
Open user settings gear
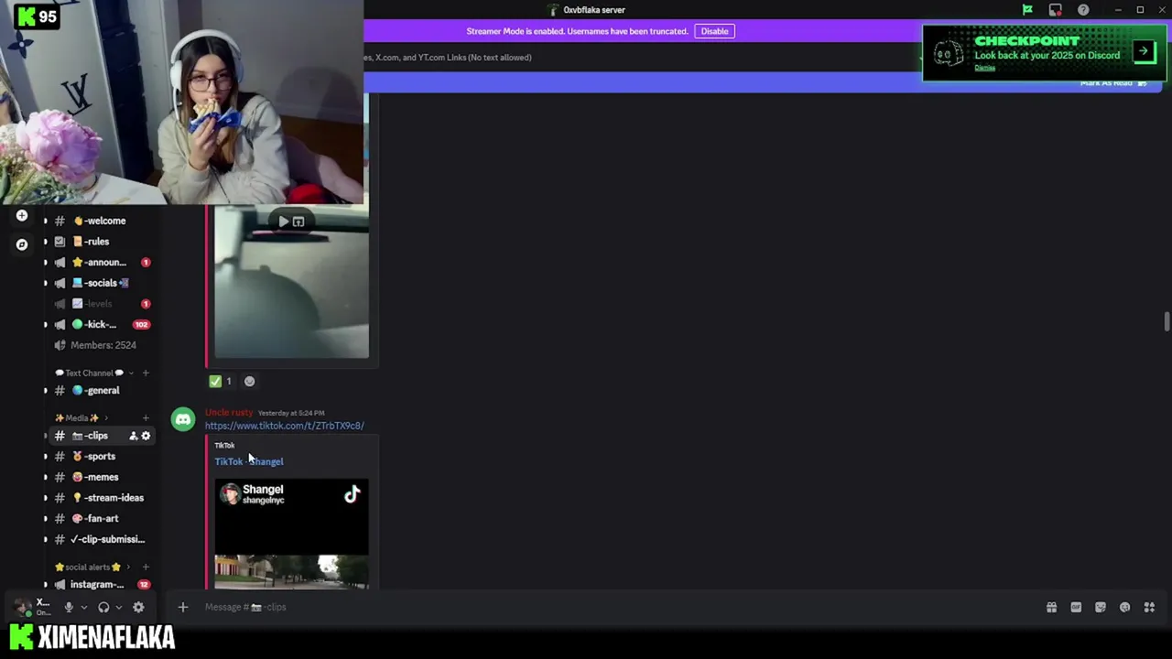[x=138, y=607]
